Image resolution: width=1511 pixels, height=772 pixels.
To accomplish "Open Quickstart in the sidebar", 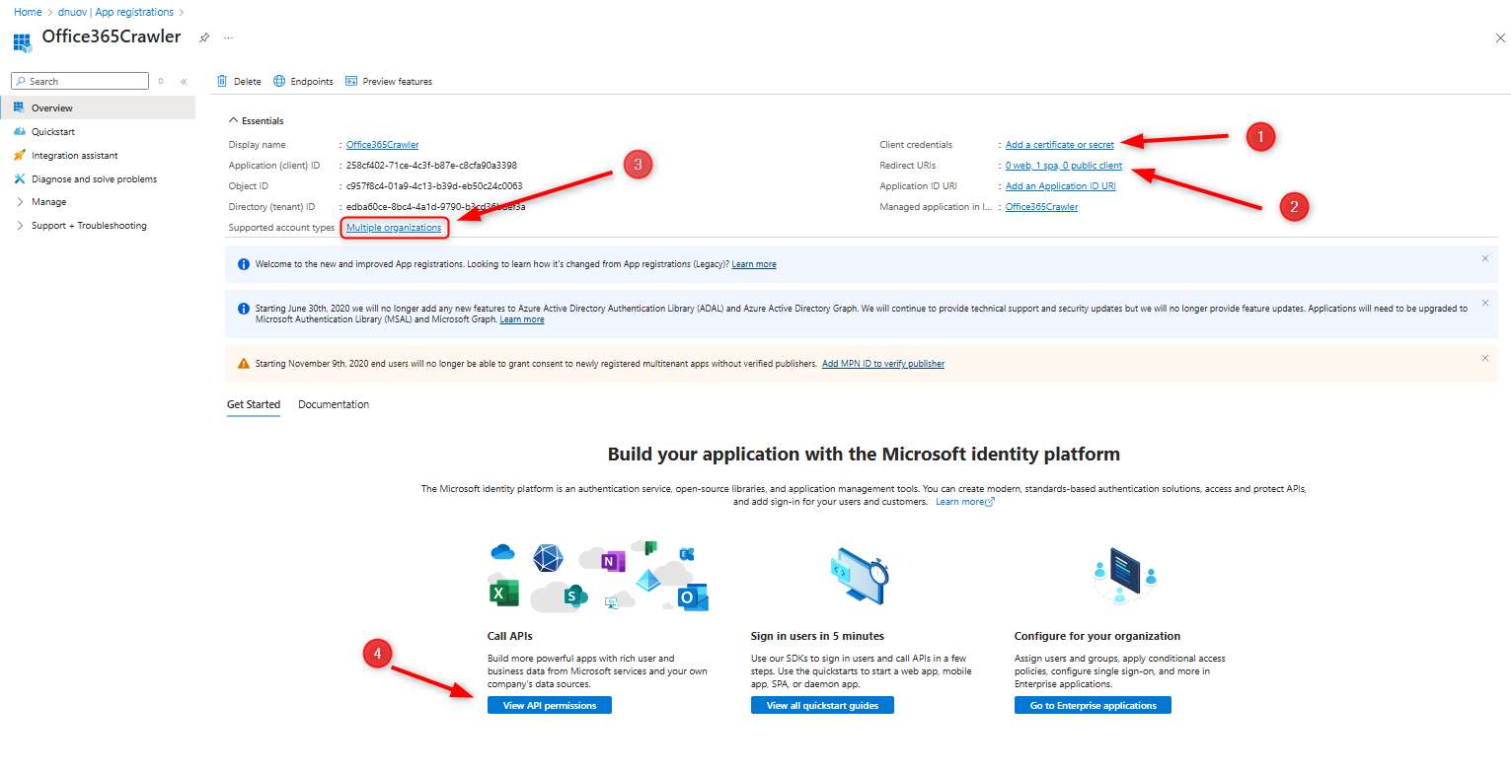I will 52,131.
